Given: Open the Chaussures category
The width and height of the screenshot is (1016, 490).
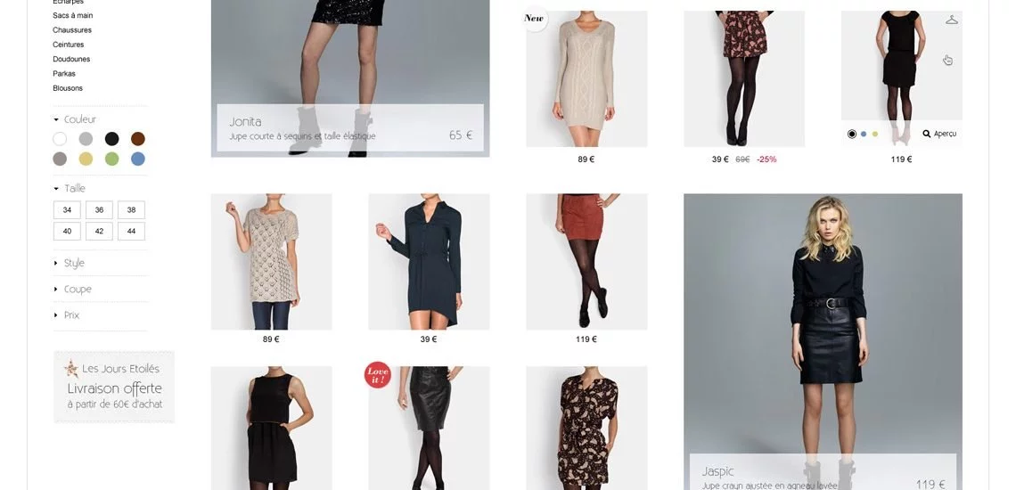Looking at the screenshot, I should pyautogui.click(x=72, y=29).
